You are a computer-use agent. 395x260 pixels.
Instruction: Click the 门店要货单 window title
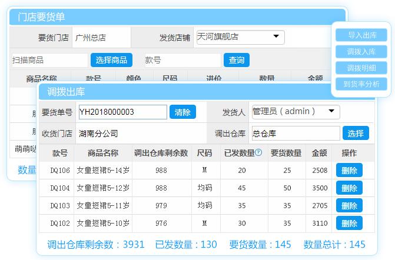41,17
